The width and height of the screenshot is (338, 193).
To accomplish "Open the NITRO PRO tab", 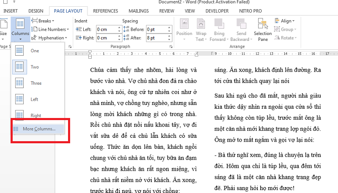I will pyautogui.click(x=250, y=11).
